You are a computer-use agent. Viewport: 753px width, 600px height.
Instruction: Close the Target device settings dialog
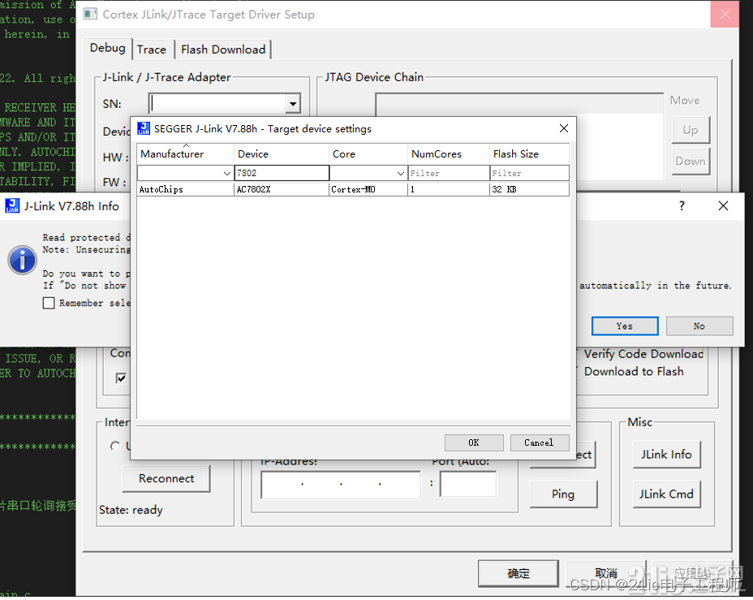564,128
